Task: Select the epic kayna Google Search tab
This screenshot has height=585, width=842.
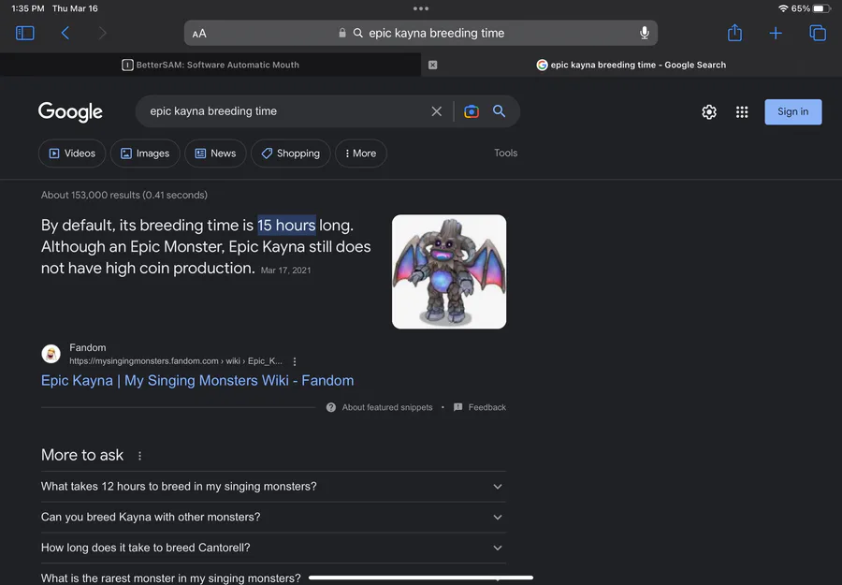Action: (631, 65)
